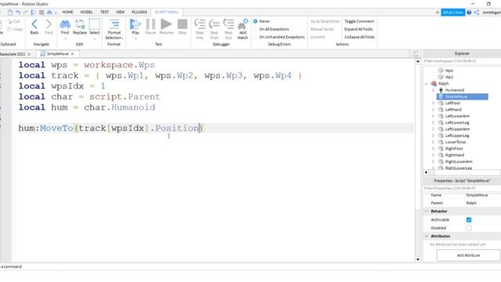Viewport: 501px width, 282px height.
Task: Click the pop-out icon above the editor scrollbar
Action: point(416,54)
